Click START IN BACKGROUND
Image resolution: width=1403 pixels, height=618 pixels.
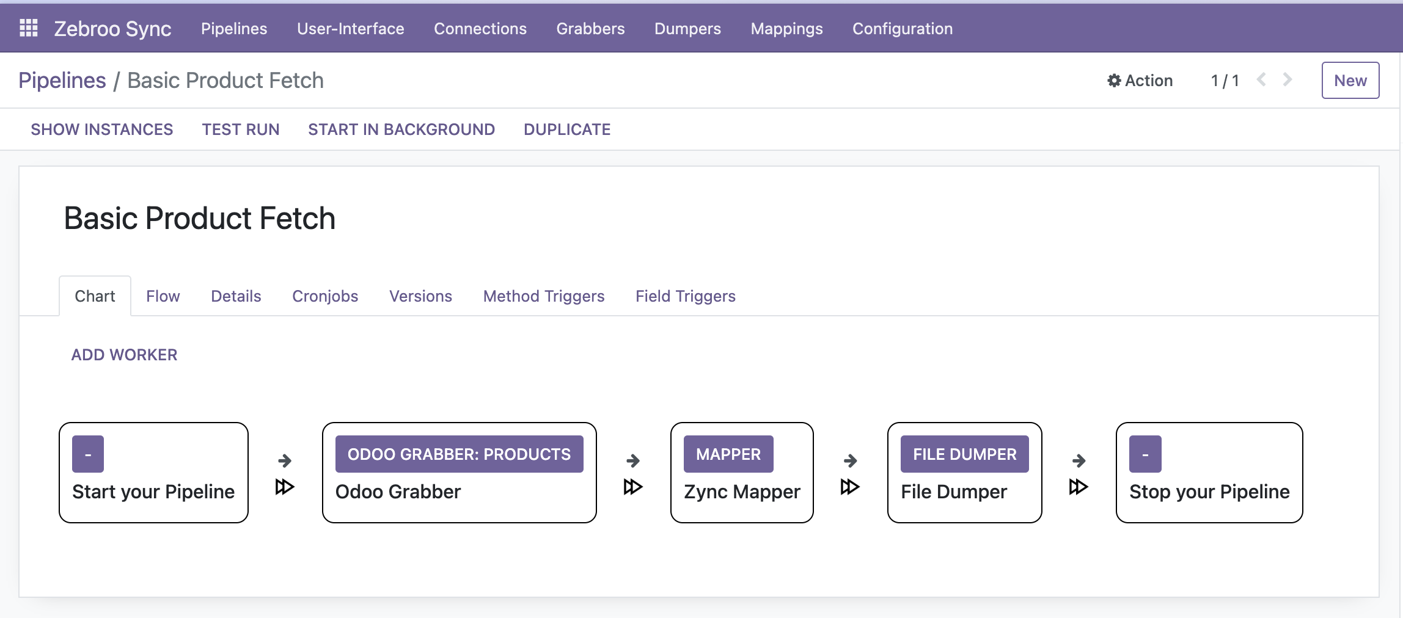[x=401, y=129]
